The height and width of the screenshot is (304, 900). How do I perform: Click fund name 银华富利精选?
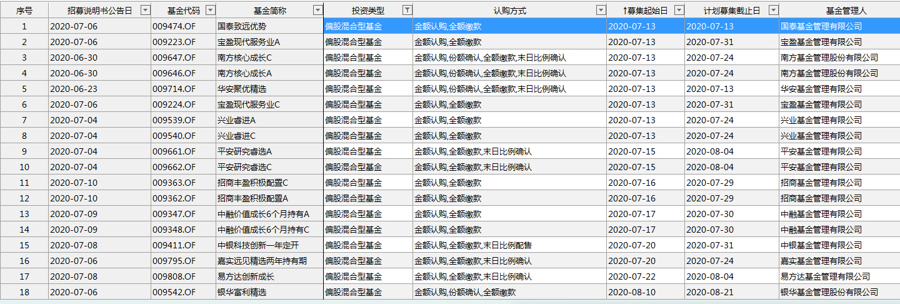coord(242,292)
